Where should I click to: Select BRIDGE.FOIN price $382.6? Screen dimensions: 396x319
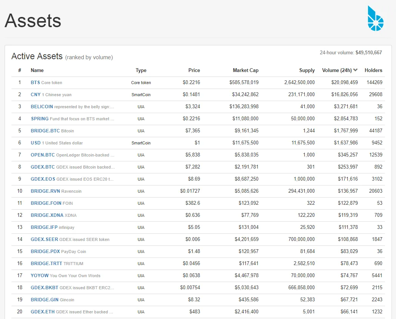click(193, 203)
